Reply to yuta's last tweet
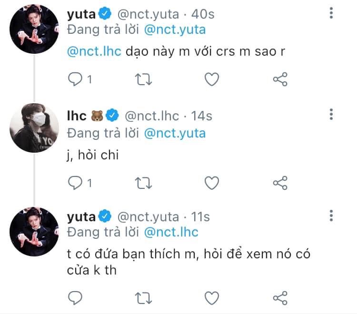357x314 pixels. [75, 298]
